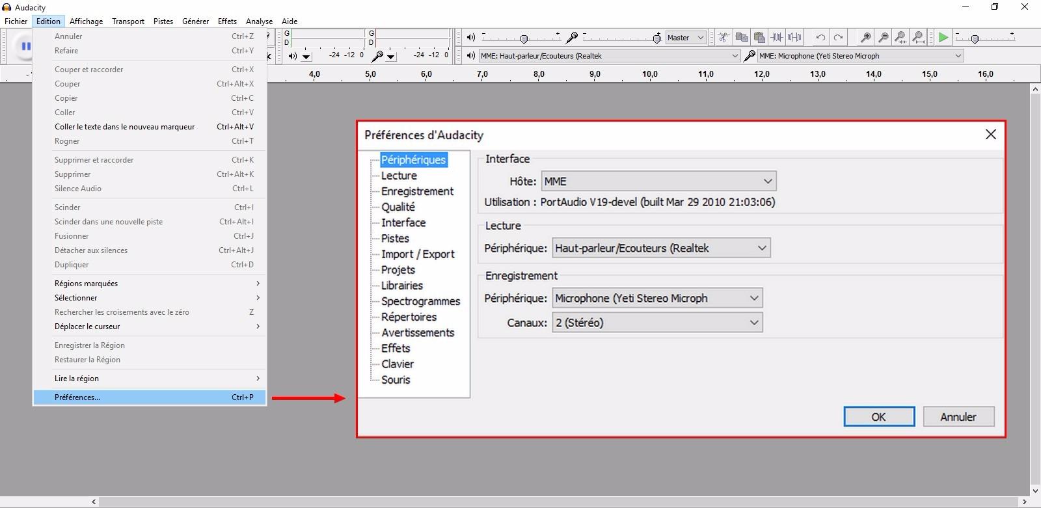Open the Canaux 2 (Stéréo) dropdown

(x=657, y=323)
